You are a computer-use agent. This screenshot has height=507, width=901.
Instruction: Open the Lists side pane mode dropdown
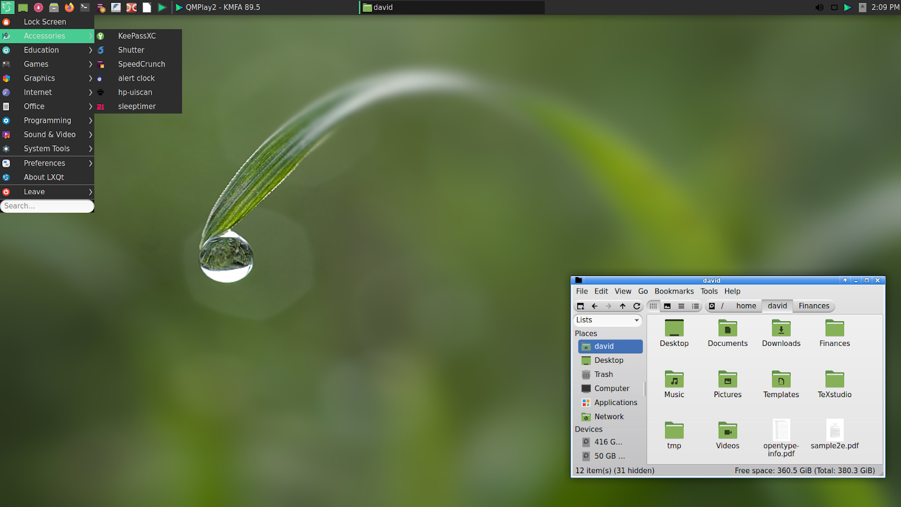point(608,320)
